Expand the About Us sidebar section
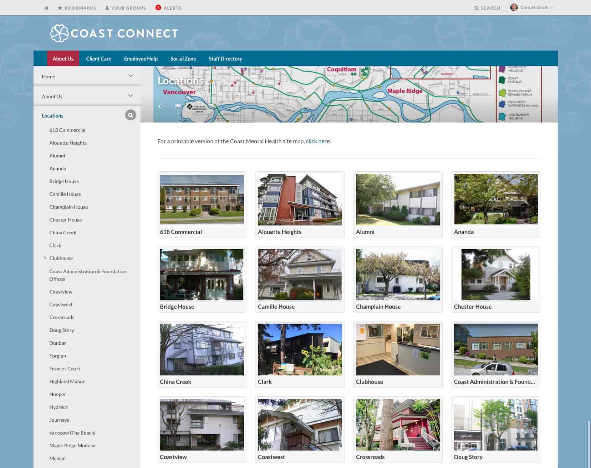The height and width of the screenshot is (468, 591). 131,96
